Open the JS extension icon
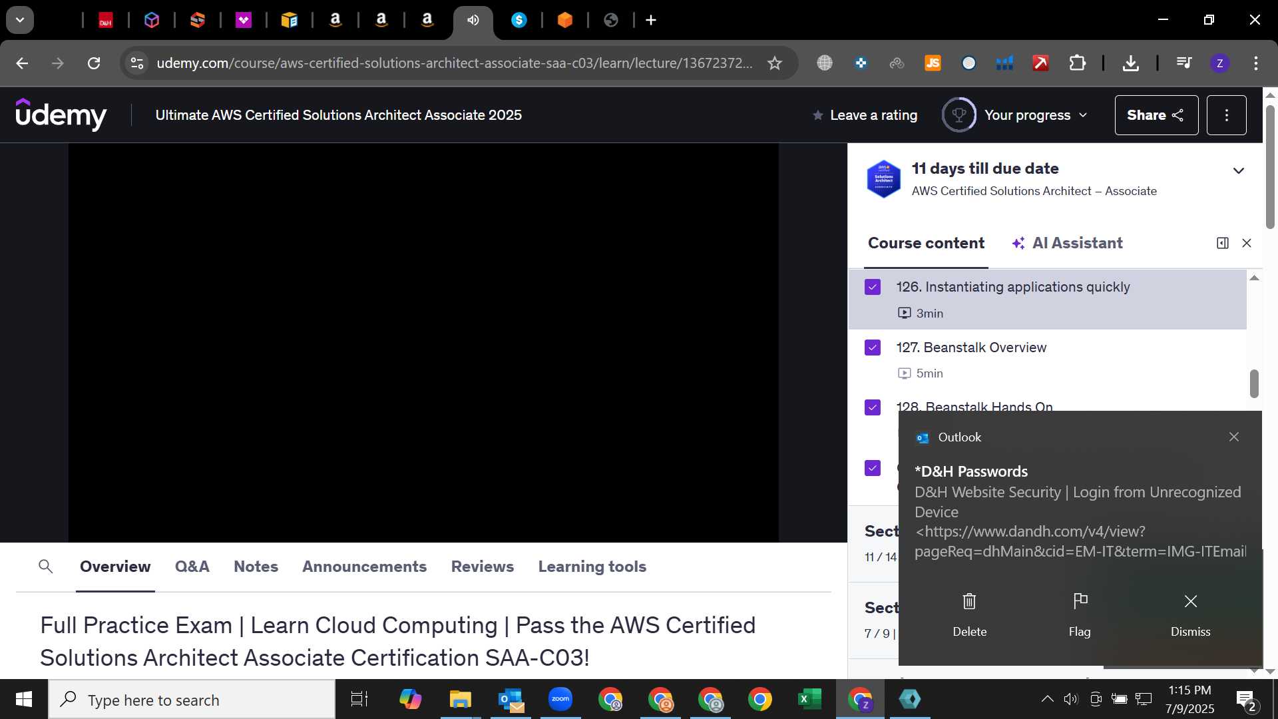1278x719 pixels. (933, 63)
